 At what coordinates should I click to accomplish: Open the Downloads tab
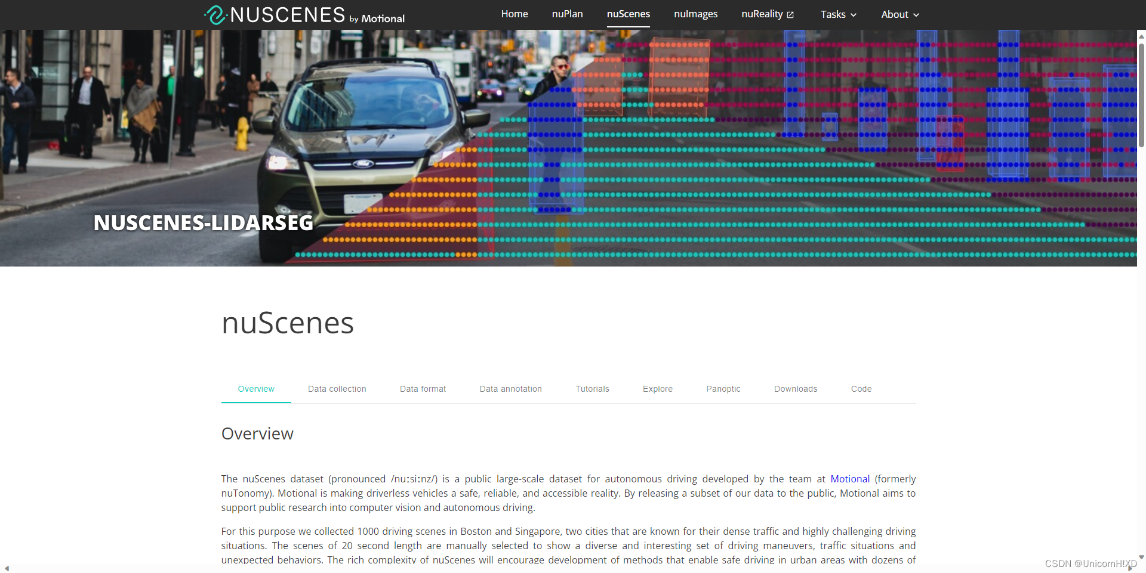point(796,389)
